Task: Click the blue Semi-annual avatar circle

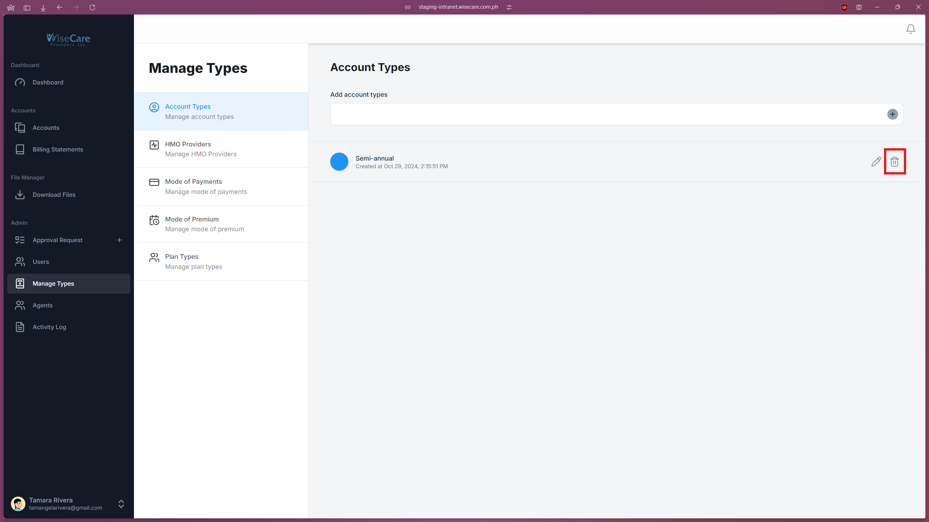Action: 339,162
